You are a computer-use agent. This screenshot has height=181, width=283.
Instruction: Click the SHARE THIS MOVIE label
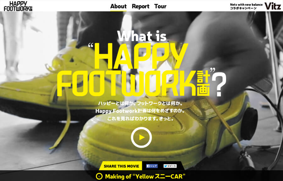pos(121,166)
